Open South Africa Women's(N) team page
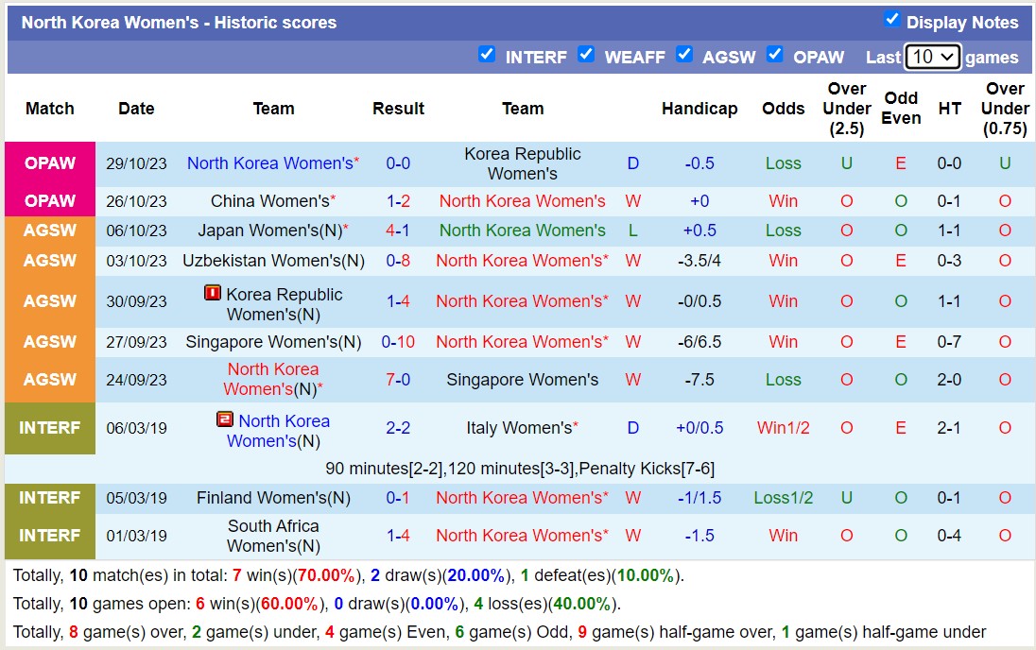 [x=273, y=536]
